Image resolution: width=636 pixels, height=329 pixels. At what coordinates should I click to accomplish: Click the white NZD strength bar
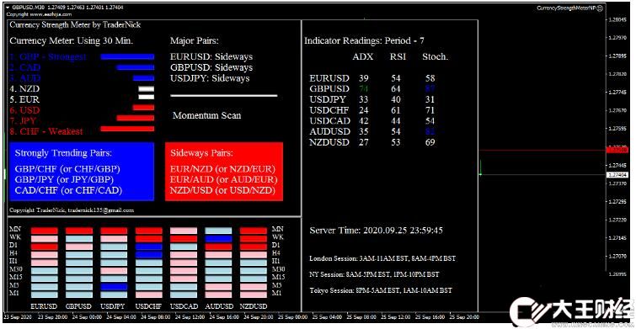point(146,88)
